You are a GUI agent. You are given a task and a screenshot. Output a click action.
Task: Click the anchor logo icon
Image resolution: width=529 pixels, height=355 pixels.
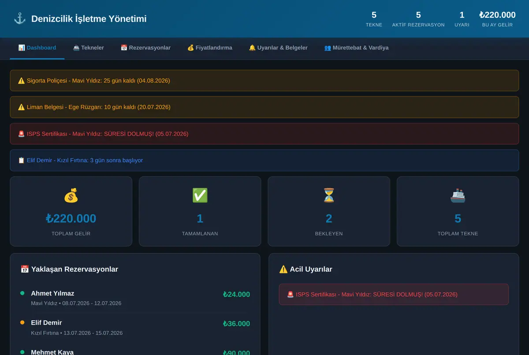[x=20, y=19]
